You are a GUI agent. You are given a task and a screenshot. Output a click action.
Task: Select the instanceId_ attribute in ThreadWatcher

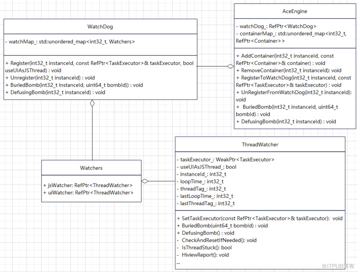click(x=202, y=174)
